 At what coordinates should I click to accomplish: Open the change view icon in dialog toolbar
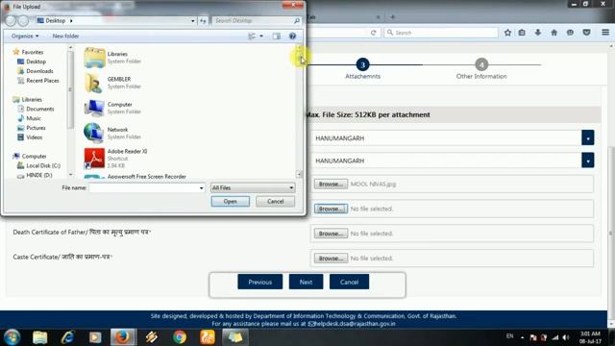click(252, 37)
